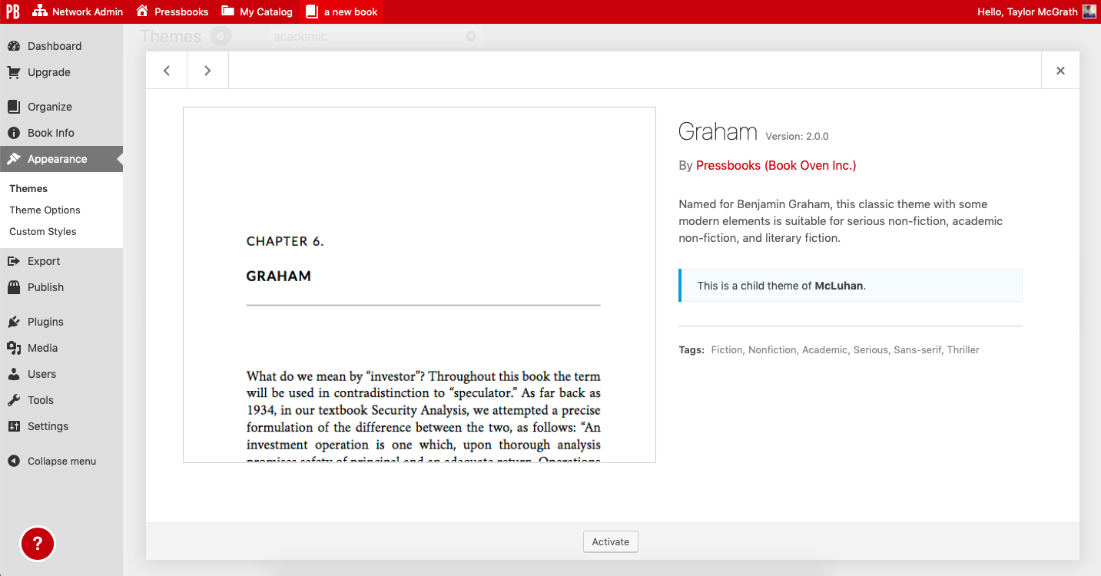Viewport: 1101px width, 576px height.
Task: Click the folder icon beside My Catalog
Action: click(x=228, y=12)
